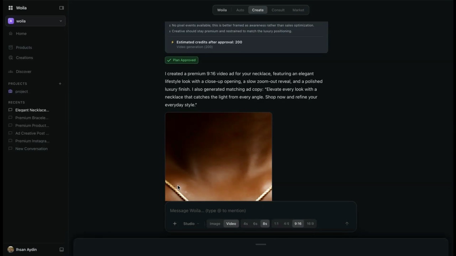Open the Ad Creative Post conversation
Screen dimensions: 456x256
click(32, 133)
